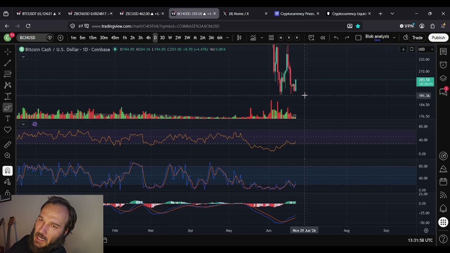Open the favorites heart icon tool

[x=7, y=130]
